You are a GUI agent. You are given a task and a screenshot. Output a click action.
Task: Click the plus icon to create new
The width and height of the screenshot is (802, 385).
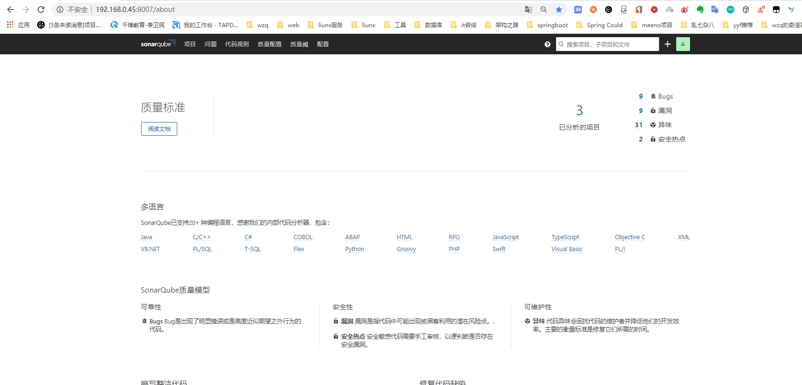668,44
